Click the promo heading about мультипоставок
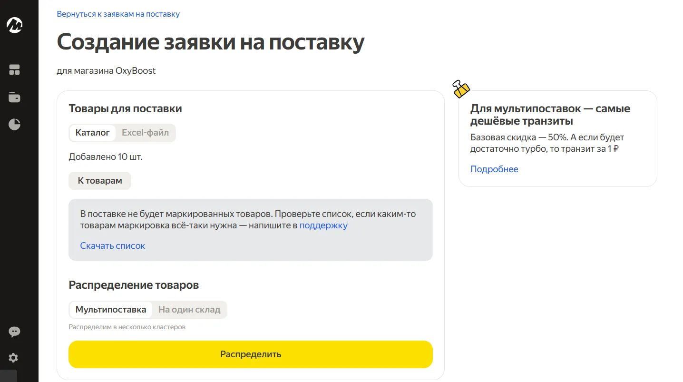 [x=550, y=115]
